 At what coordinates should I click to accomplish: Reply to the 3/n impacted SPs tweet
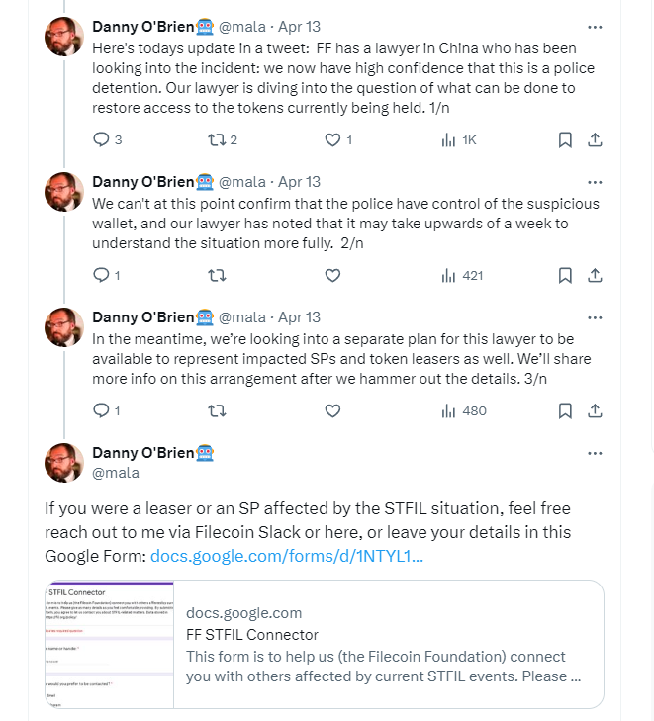(x=106, y=410)
